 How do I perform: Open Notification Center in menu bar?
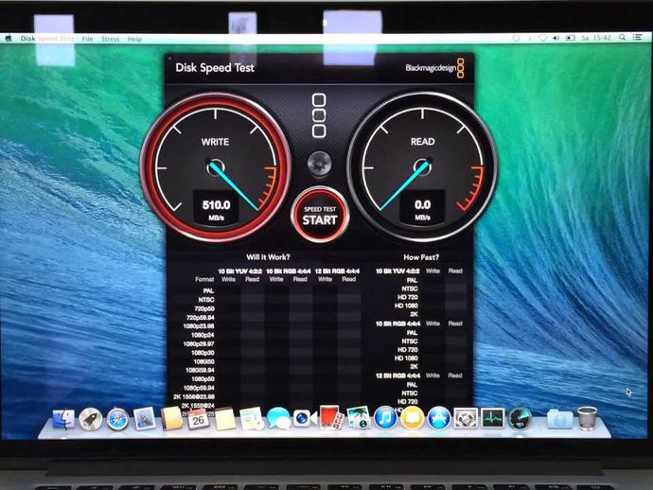(x=638, y=38)
